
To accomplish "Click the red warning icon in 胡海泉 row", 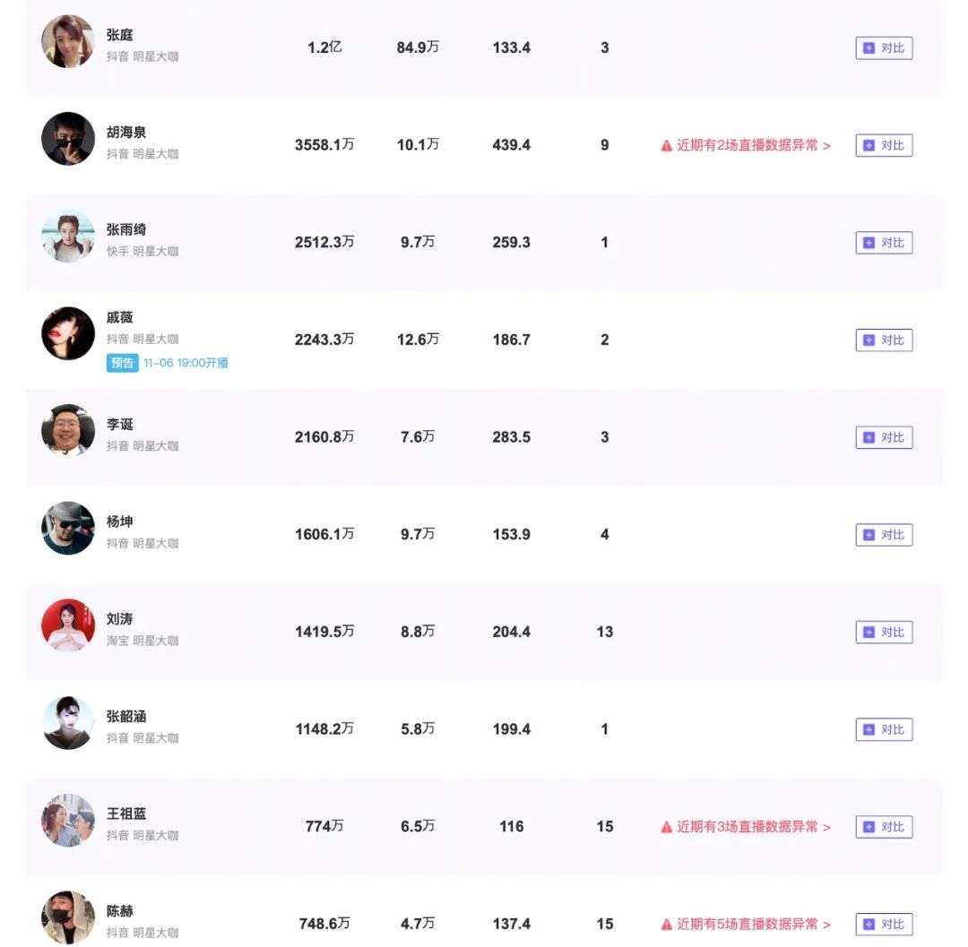I will pos(667,145).
